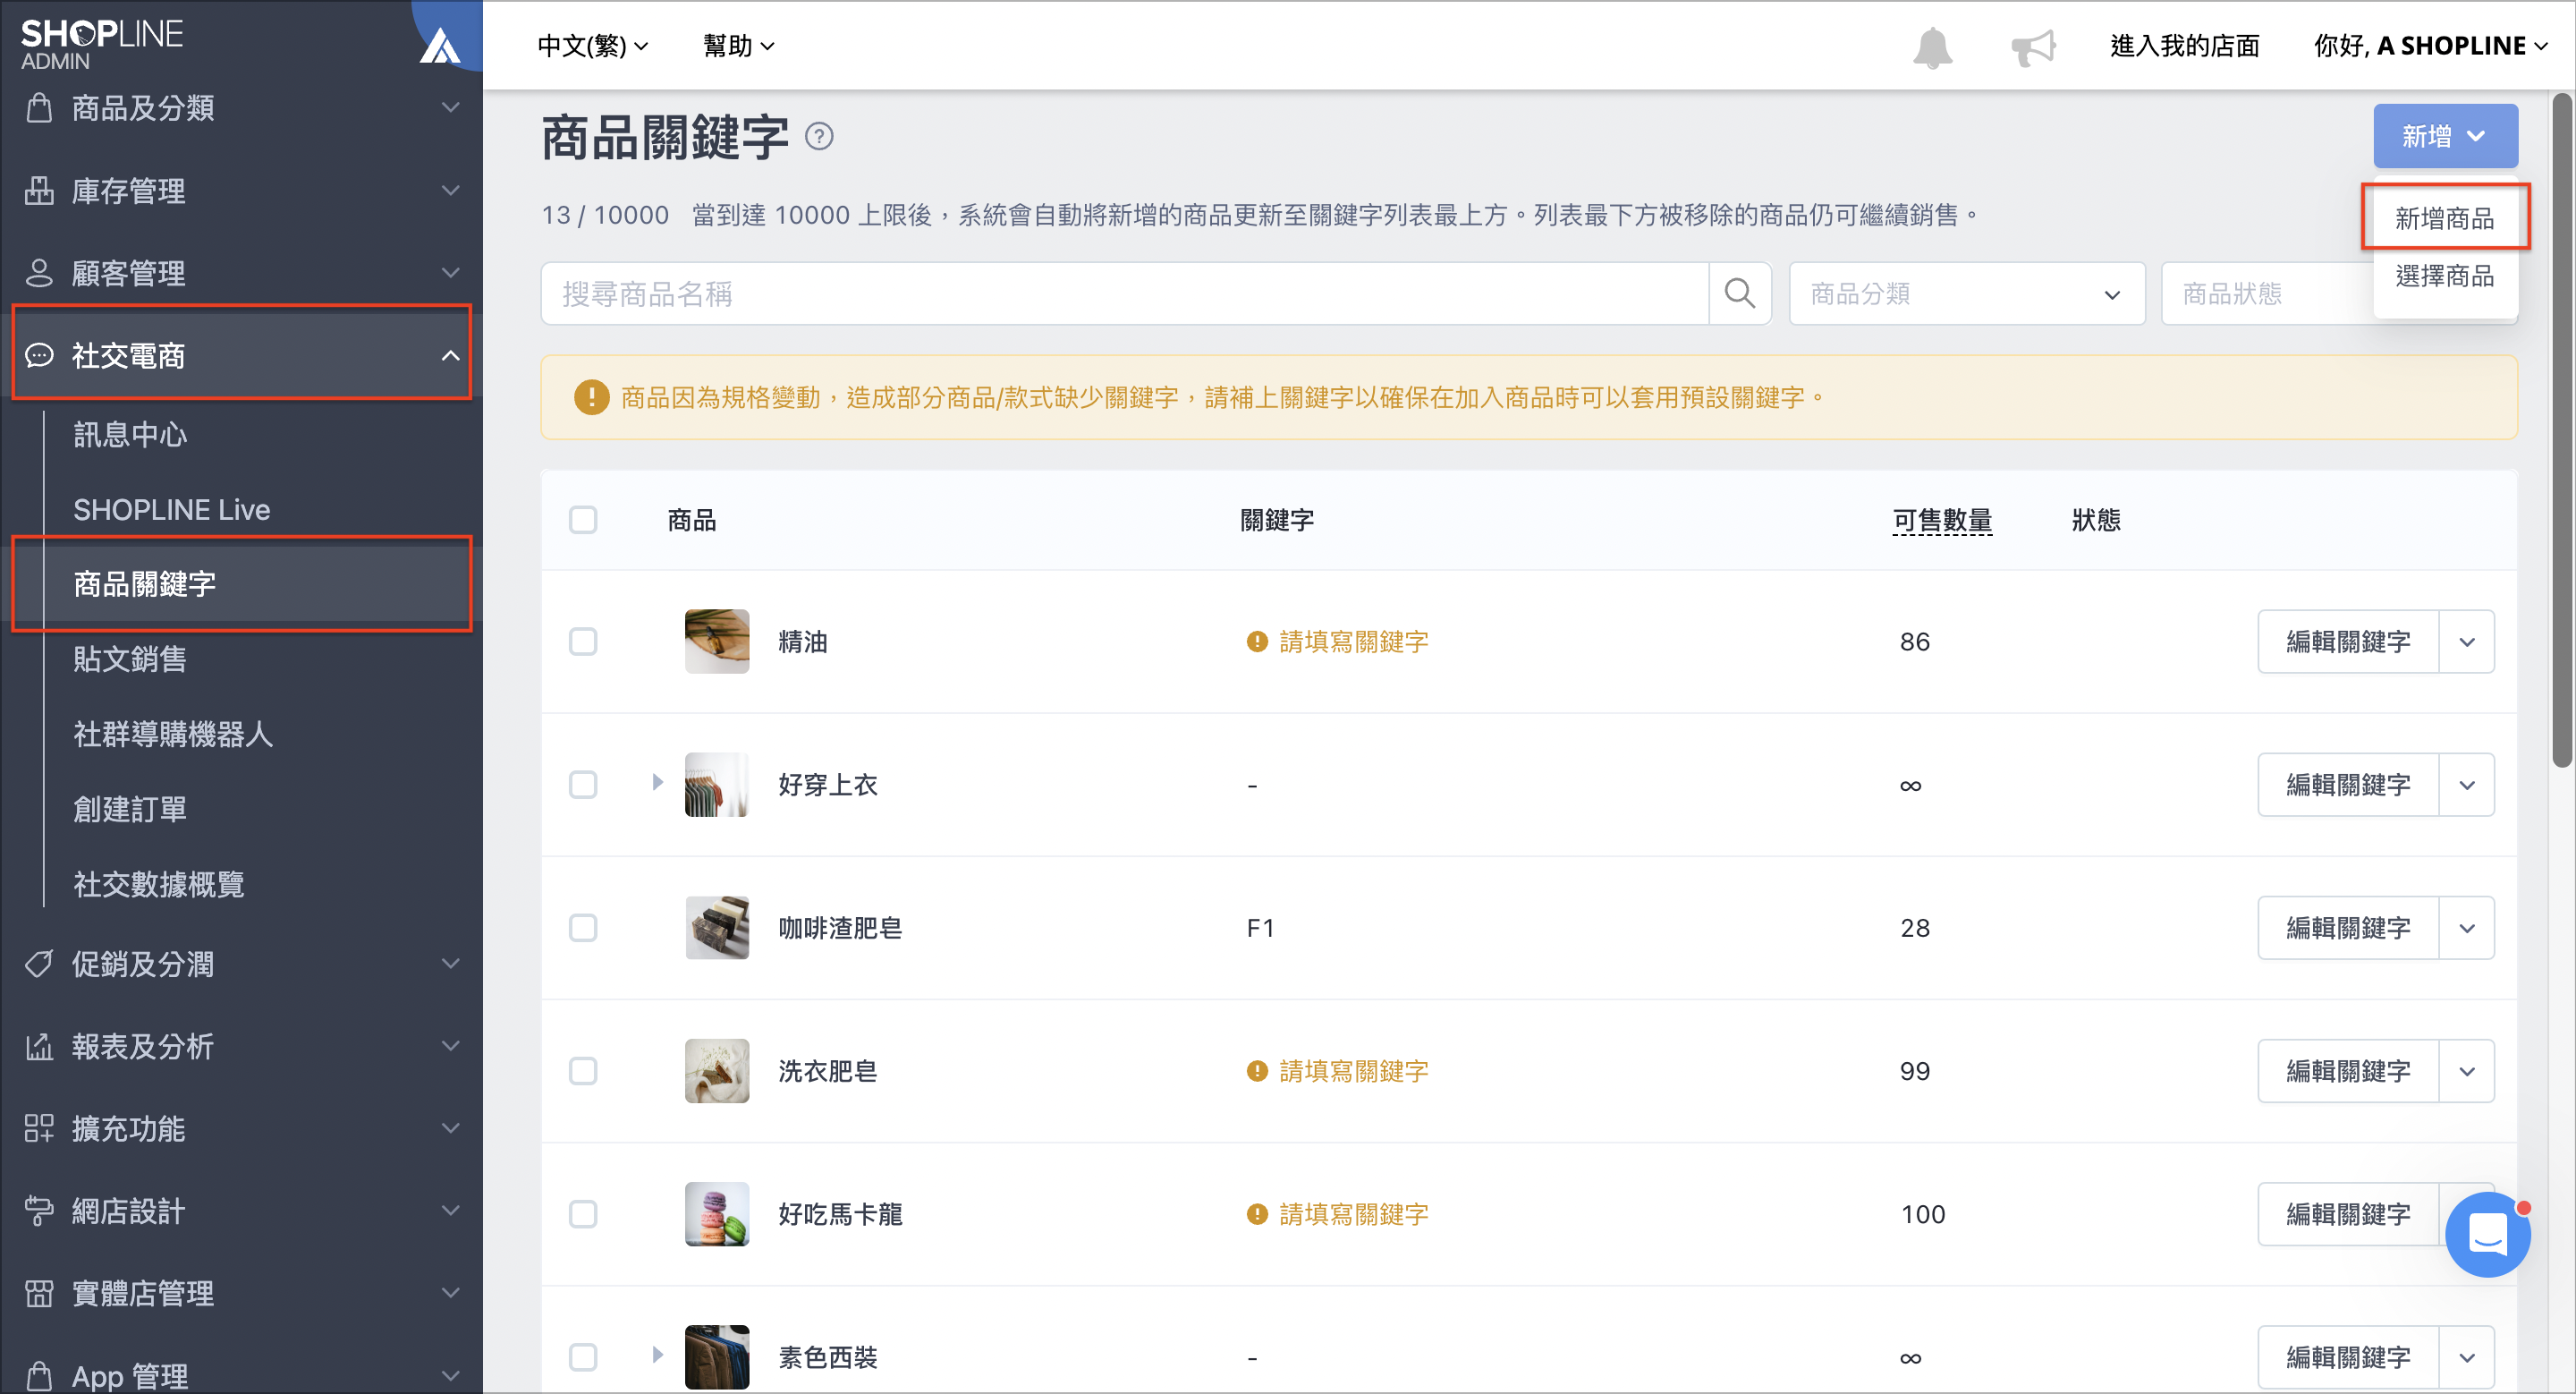Click the 洗衣肥皂 product thumbnail
2576x1394 pixels.
(x=717, y=1070)
